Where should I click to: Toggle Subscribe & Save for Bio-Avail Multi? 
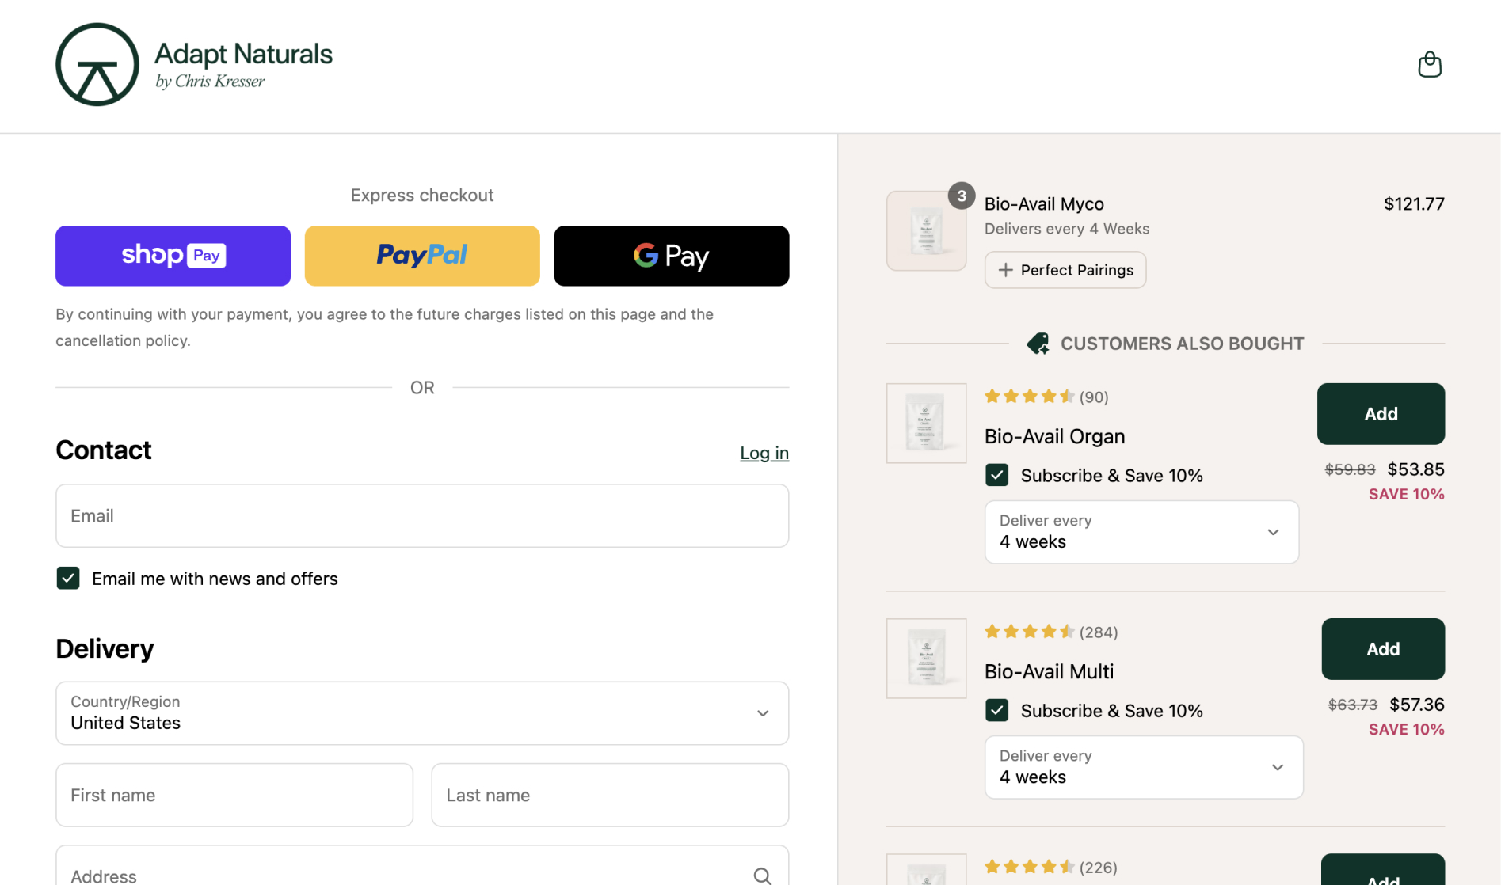[x=996, y=710]
